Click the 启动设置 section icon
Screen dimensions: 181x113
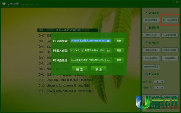point(147,74)
